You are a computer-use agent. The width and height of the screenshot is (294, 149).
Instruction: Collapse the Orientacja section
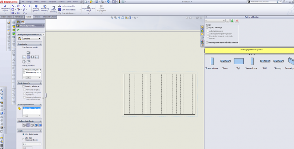pos(40,44)
